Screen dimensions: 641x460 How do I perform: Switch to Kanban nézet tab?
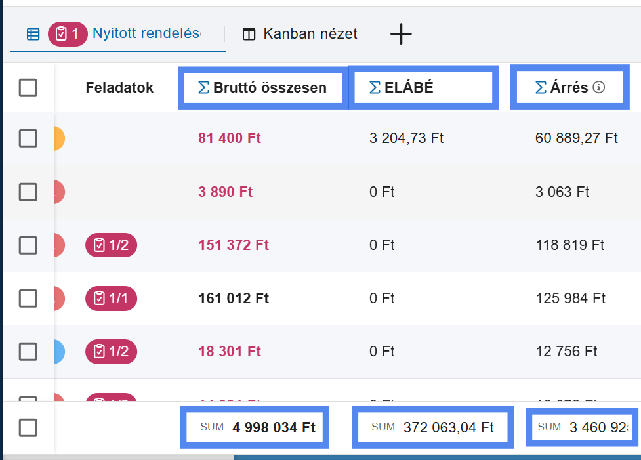[300, 34]
